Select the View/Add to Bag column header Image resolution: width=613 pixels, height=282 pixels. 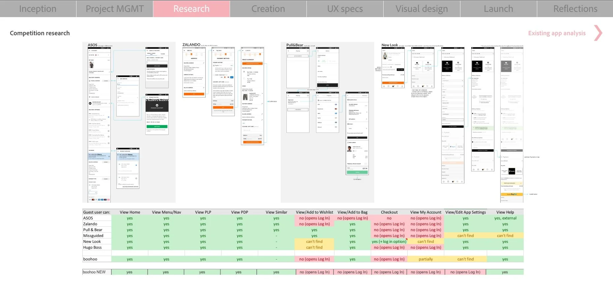(x=352, y=212)
